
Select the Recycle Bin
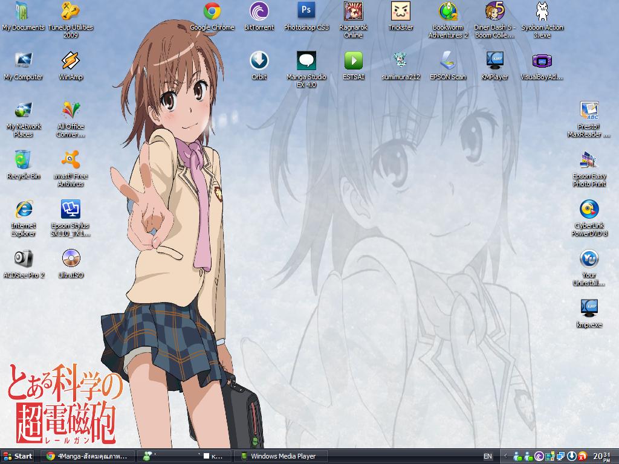(23, 166)
